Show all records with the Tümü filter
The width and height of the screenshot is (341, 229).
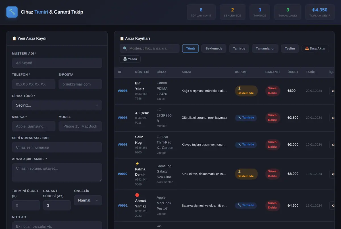pos(190,48)
